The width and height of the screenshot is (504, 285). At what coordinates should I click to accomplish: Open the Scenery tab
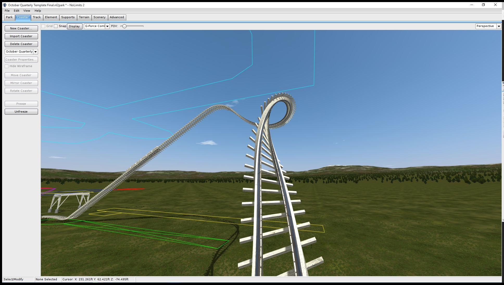[x=99, y=17]
